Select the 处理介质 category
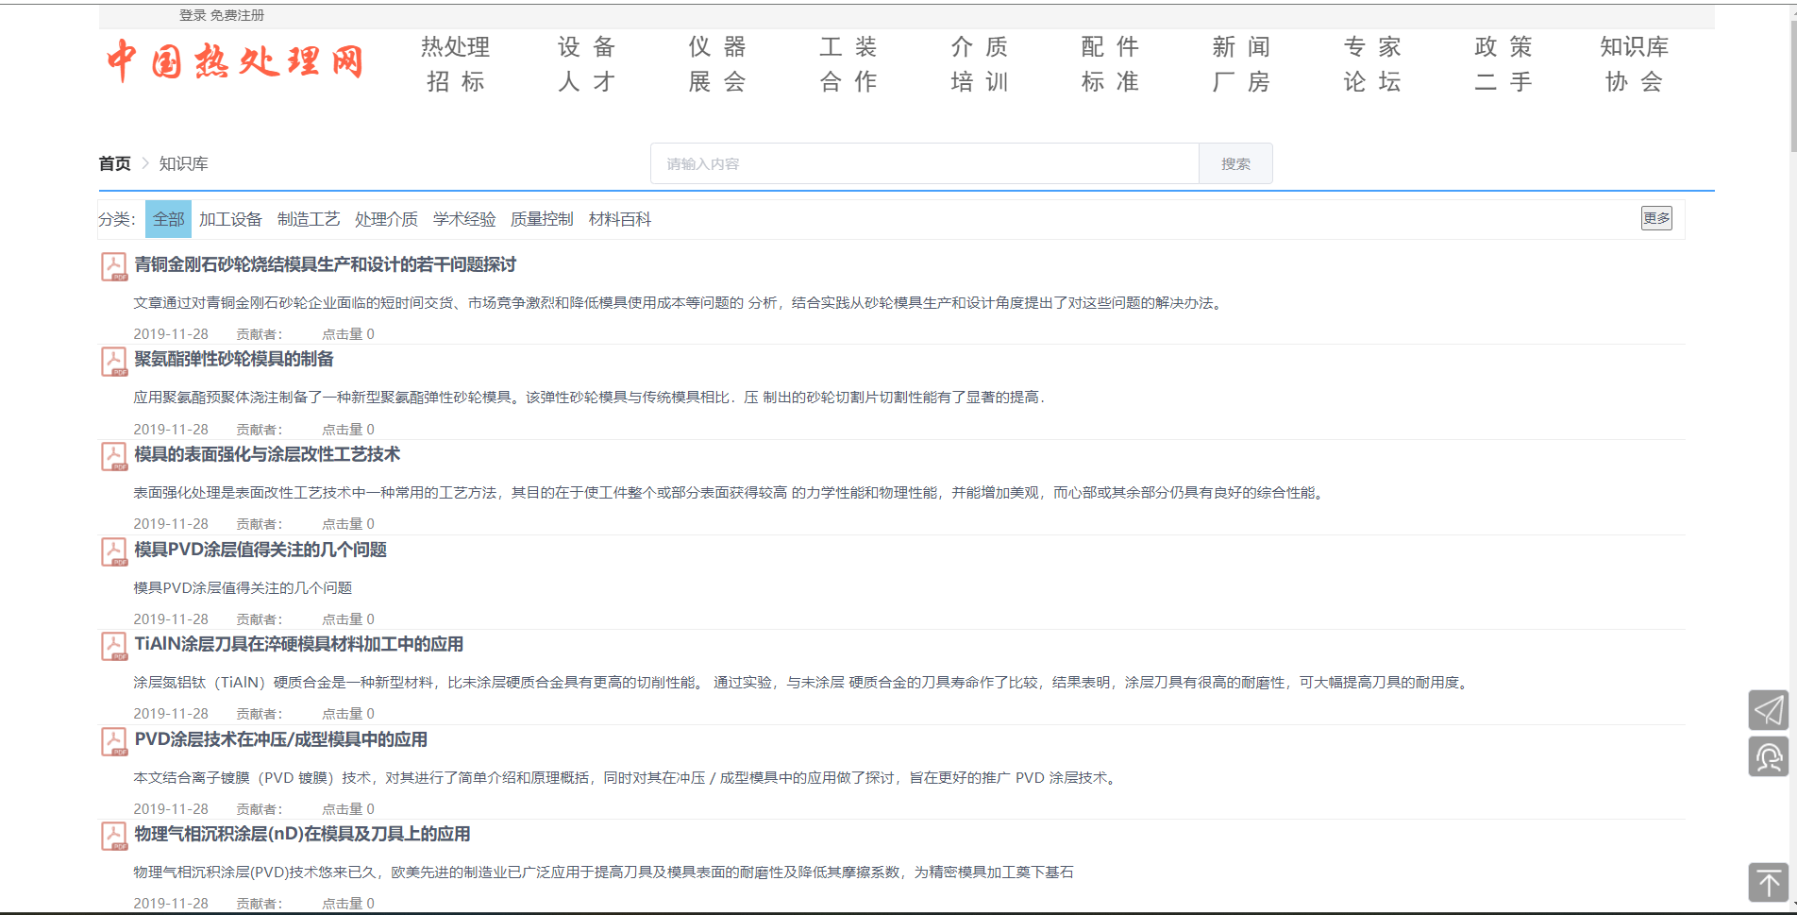The width and height of the screenshot is (1797, 915). (386, 219)
